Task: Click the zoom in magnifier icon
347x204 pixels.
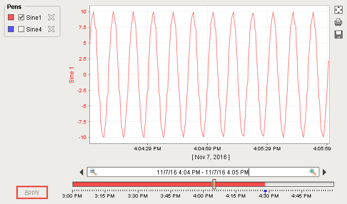Action: 312,172
